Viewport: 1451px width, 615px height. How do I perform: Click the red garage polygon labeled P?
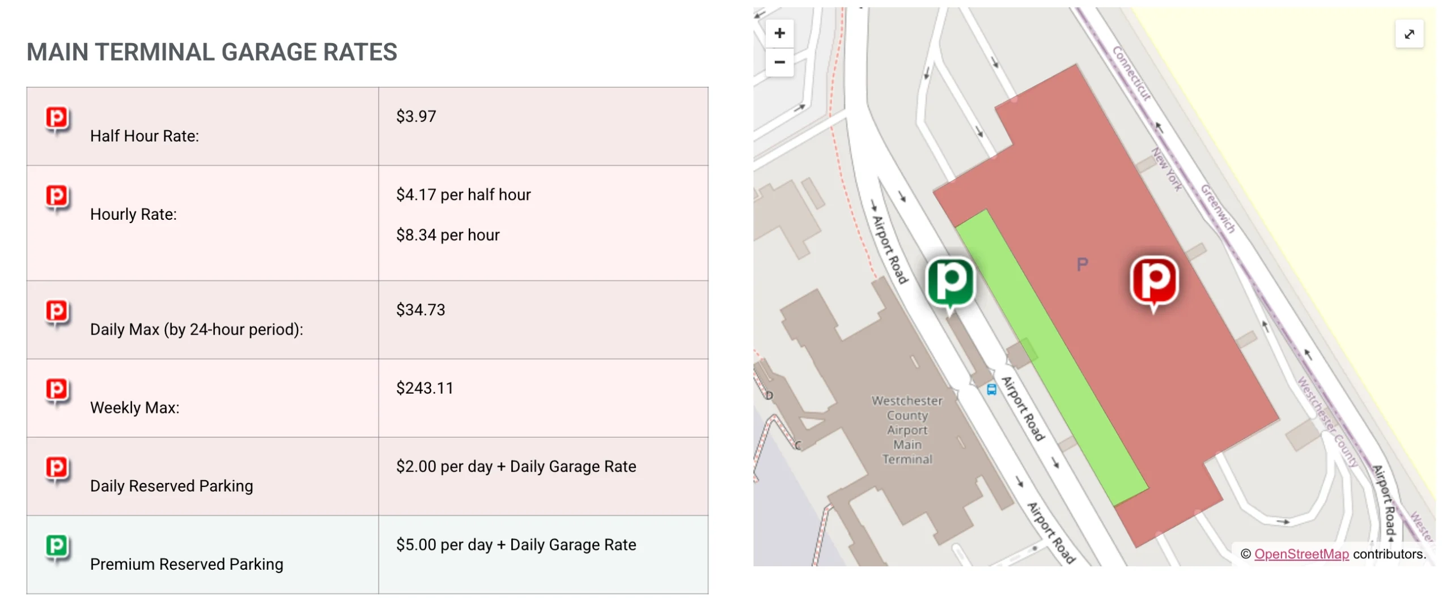[1083, 263]
